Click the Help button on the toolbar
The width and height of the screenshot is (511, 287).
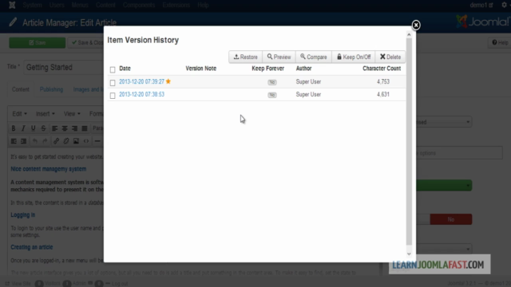500,42
